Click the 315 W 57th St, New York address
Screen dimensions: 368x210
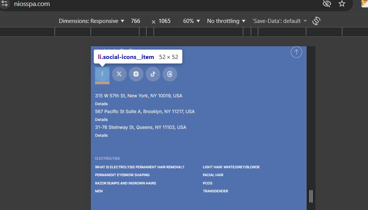click(x=139, y=96)
